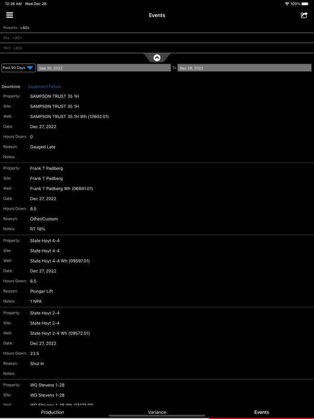Tap the battery indicator in status bar
Image resolution: width=314 pixels, height=419 pixels.
tap(305, 4)
